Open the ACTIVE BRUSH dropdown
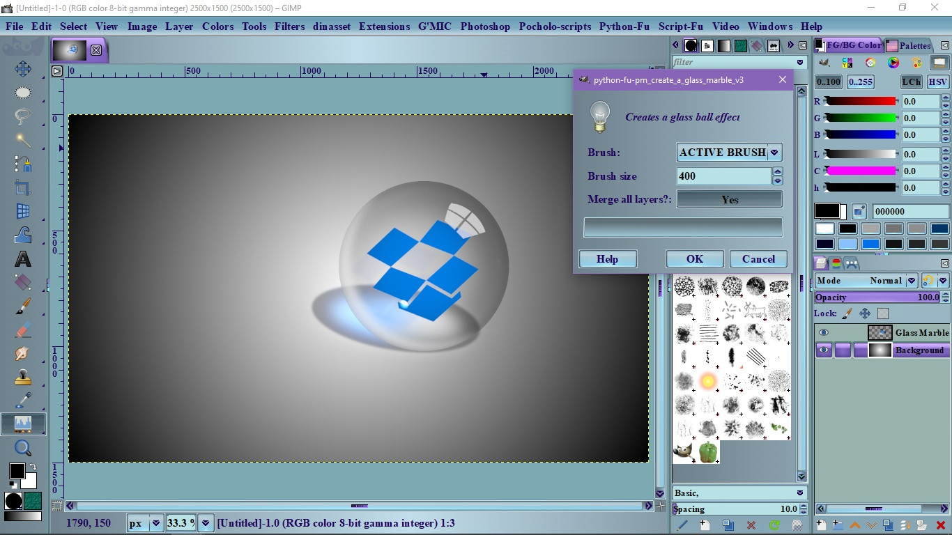The width and height of the screenshot is (952, 535). 729,153
